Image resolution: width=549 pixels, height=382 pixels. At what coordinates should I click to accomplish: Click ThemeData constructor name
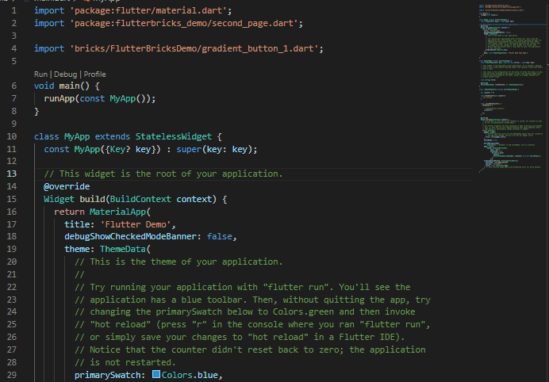123,250
